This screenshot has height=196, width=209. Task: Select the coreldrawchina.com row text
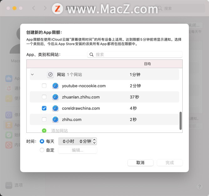pyautogui.click(x=81, y=108)
